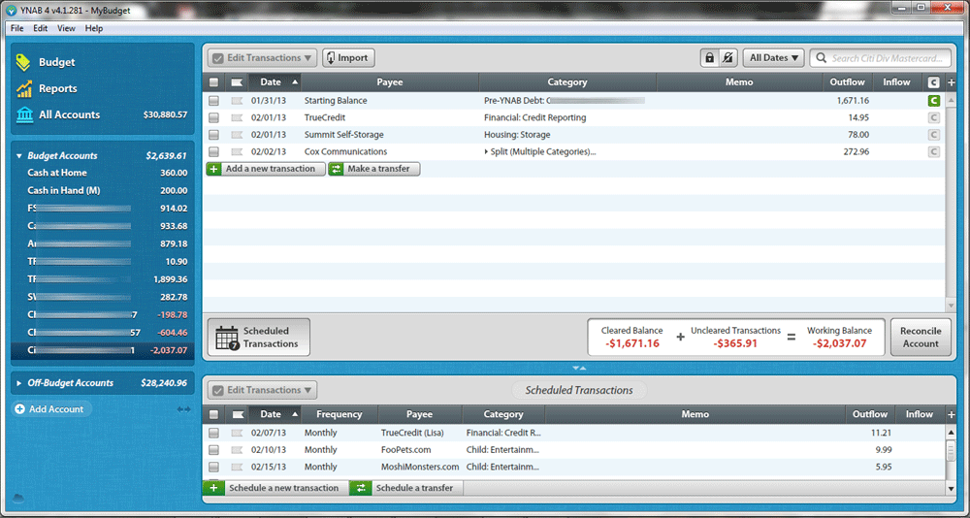970x518 pixels.
Task: Check the Summit Self-Storage row checkbox
Action: point(213,134)
